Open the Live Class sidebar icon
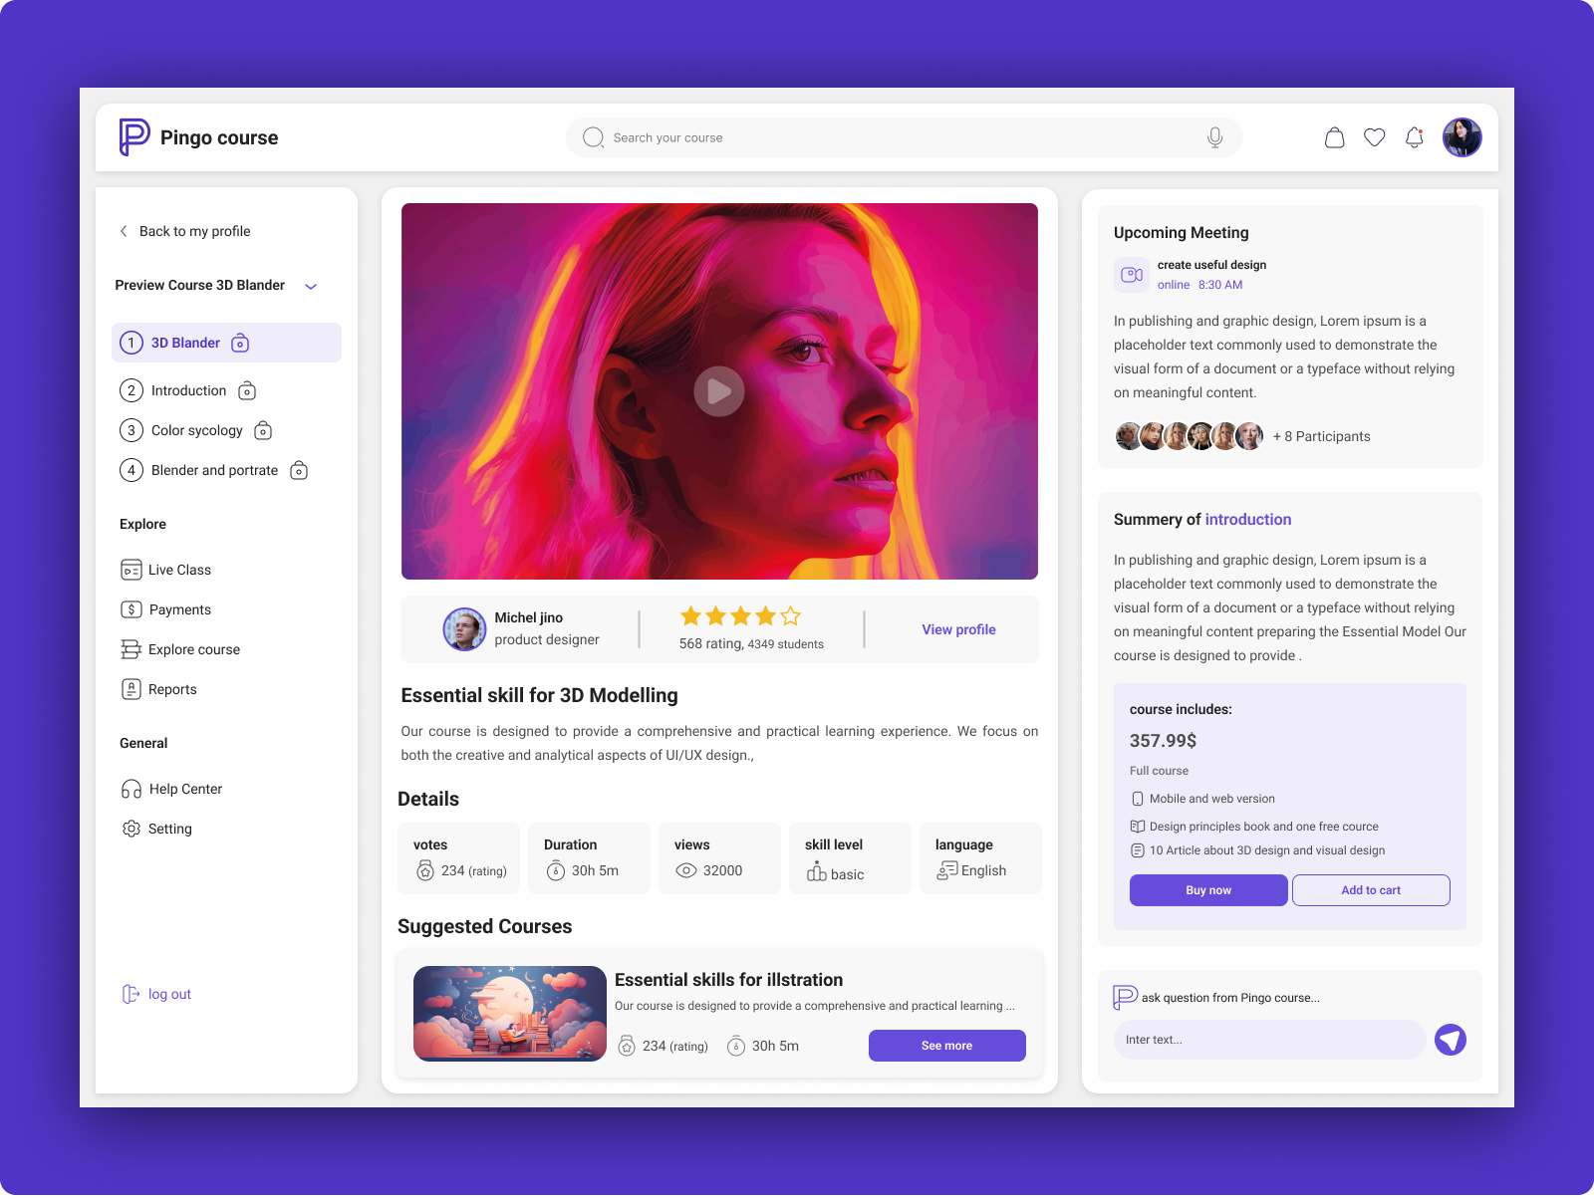The height and width of the screenshot is (1199, 1594). click(131, 570)
